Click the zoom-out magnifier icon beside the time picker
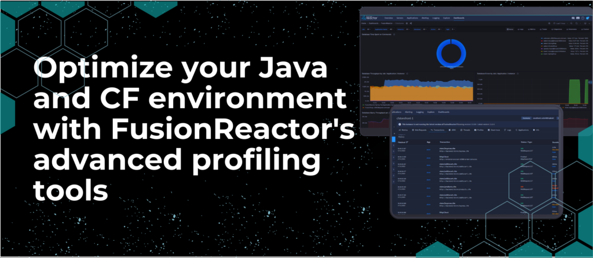The image size is (593, 258). (x=571, y=23)
